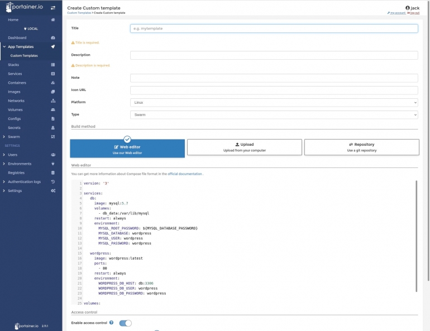This screenshot has height=331, width=430.
Task: Click 'WORDPRESS_DB_HOST: db:3306' line
Action: (x=126, y=284)
